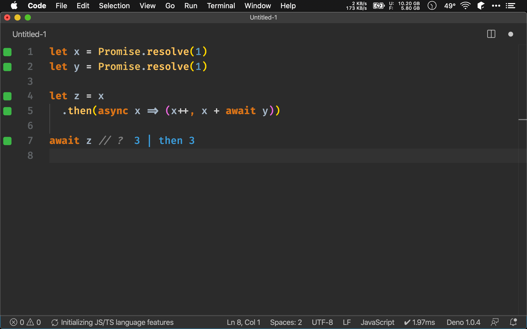This screenshot has width=527, height=329.
Task: Change the JavaScript language mode
Action: coord(377,322)
